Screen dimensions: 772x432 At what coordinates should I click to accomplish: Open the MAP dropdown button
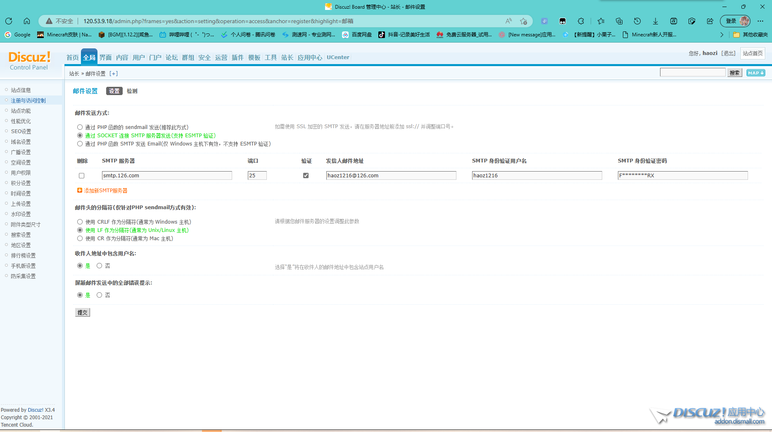(x=755, y=73)
